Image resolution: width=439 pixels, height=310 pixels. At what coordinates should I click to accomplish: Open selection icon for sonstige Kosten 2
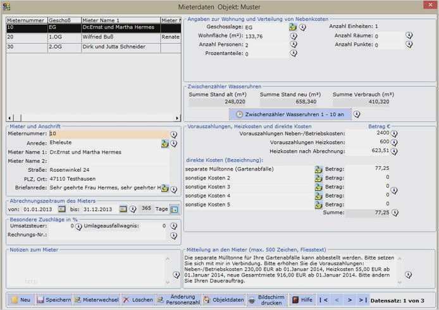[x=318, y=178]
